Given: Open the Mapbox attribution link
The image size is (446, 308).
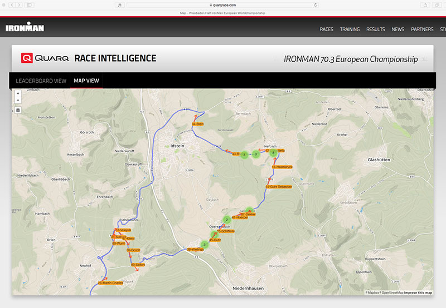Looking at the screenshot, I should pos(373,292).
